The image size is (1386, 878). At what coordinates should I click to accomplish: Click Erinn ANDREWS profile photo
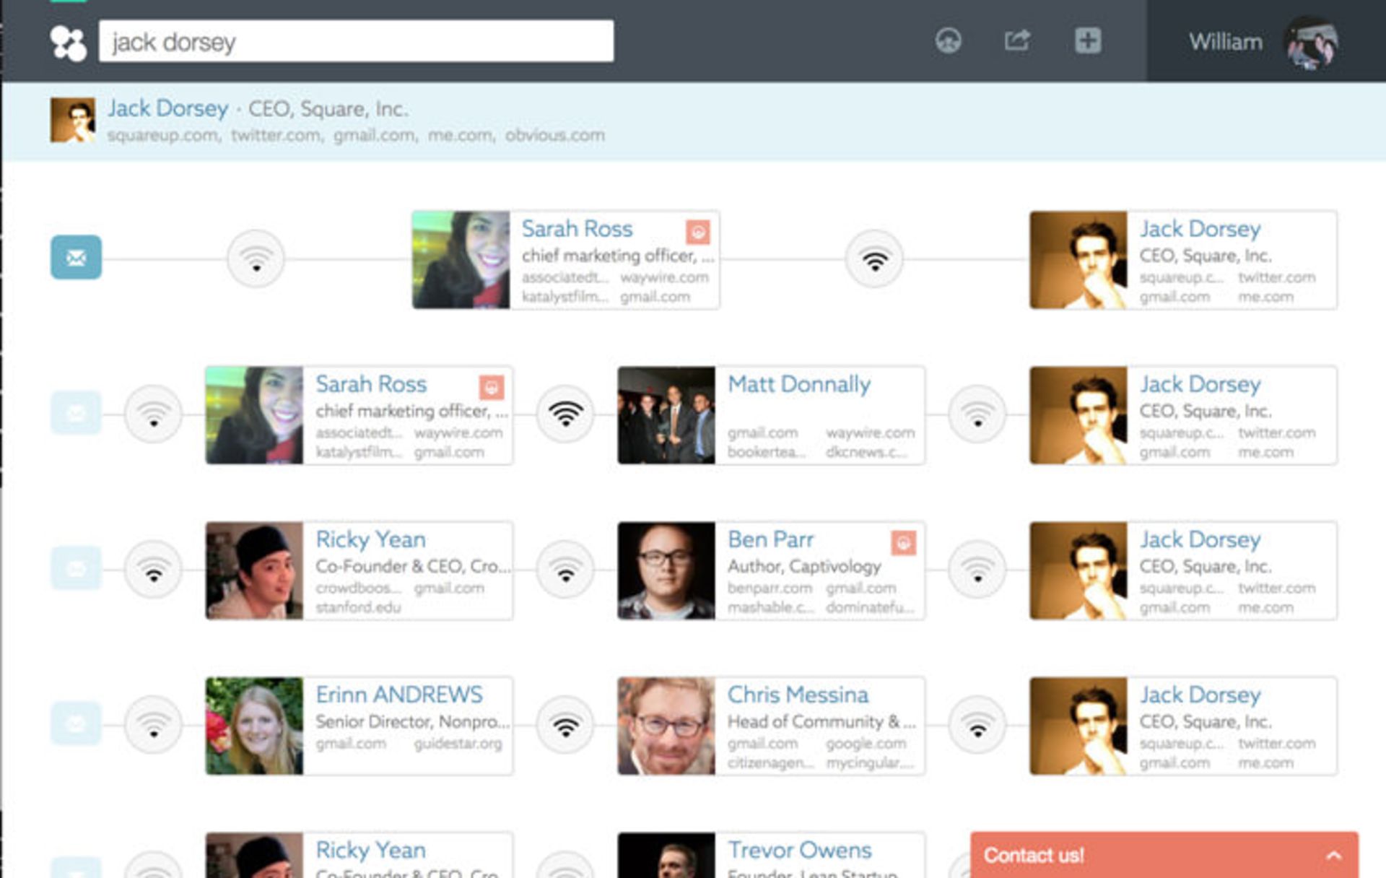[254, 726]
